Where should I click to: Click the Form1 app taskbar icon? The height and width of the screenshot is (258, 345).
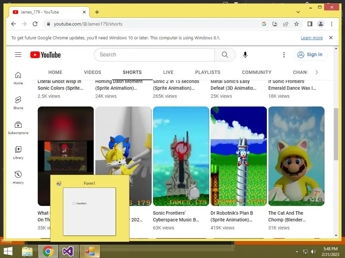(x=90, y=251)
